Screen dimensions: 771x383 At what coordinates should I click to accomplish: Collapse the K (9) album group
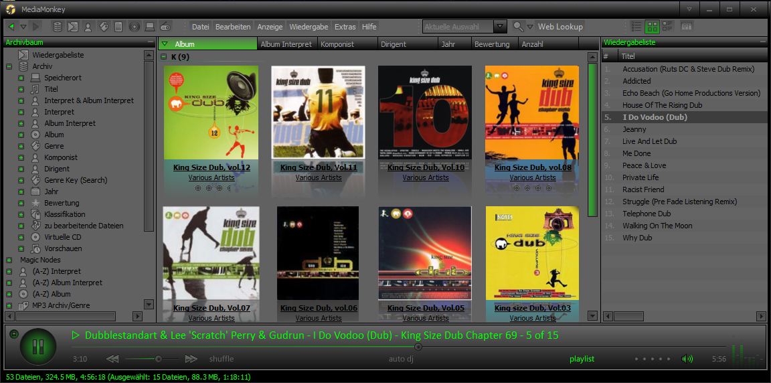(164, 57)
